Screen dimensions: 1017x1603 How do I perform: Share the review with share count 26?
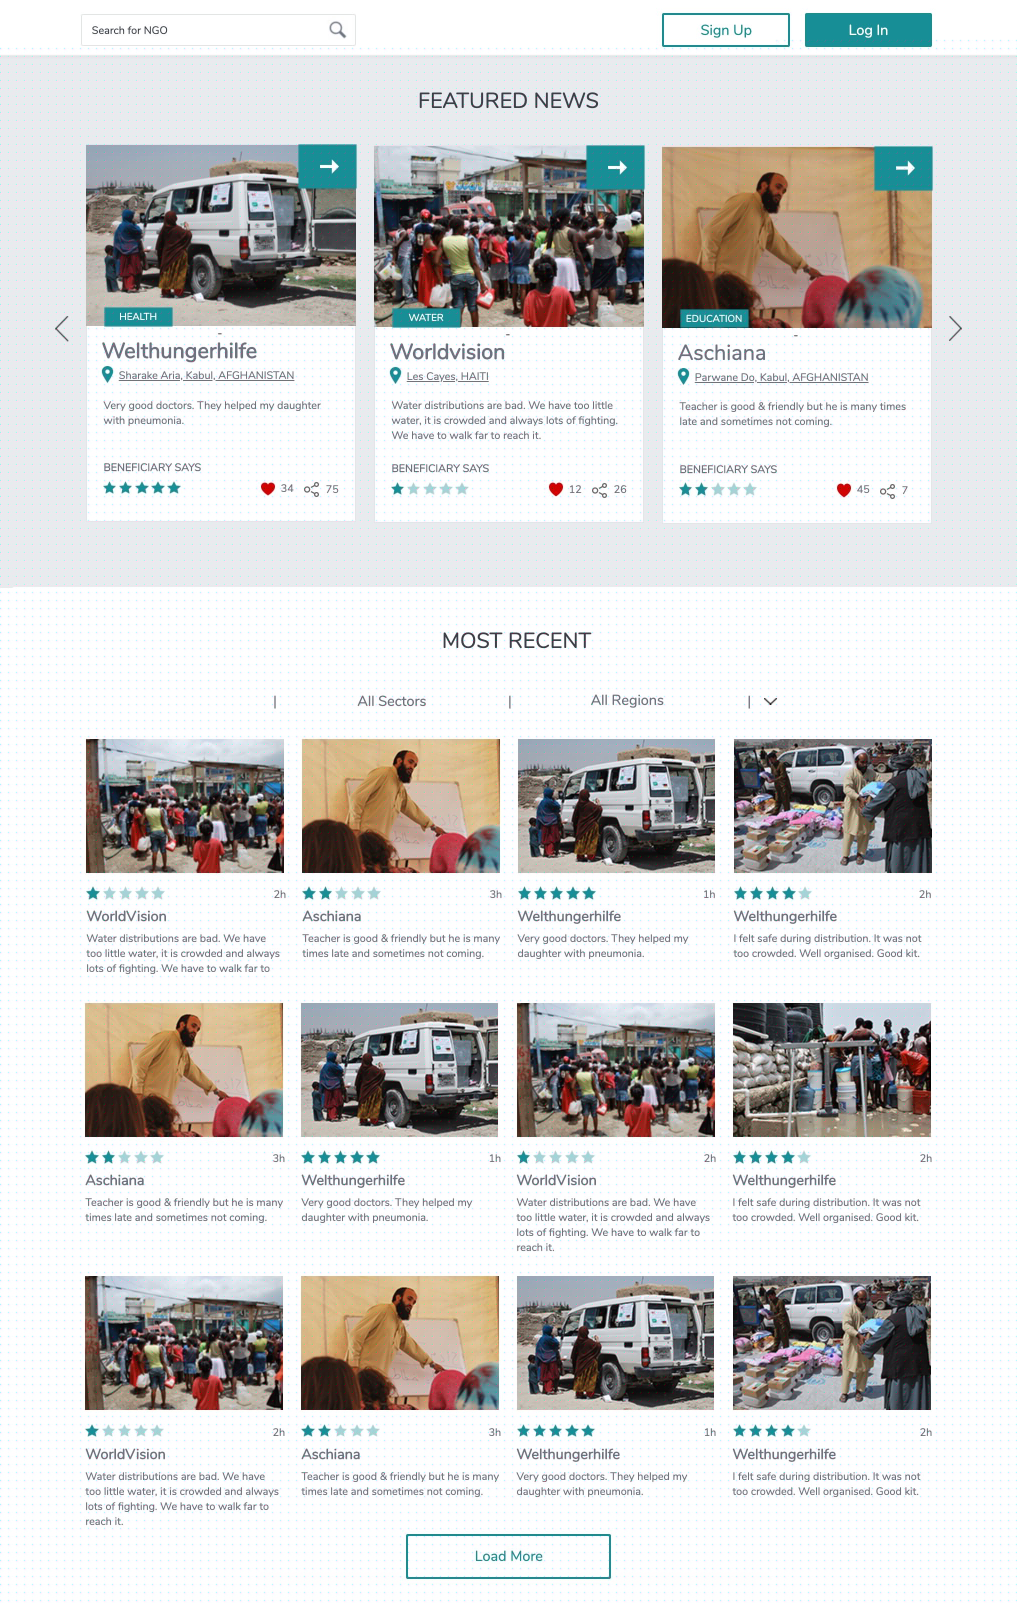(x=599, y=490)
